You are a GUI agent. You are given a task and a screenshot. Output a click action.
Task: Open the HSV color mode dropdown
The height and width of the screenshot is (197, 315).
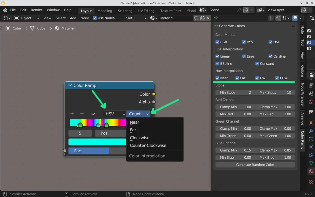point(115,114)
